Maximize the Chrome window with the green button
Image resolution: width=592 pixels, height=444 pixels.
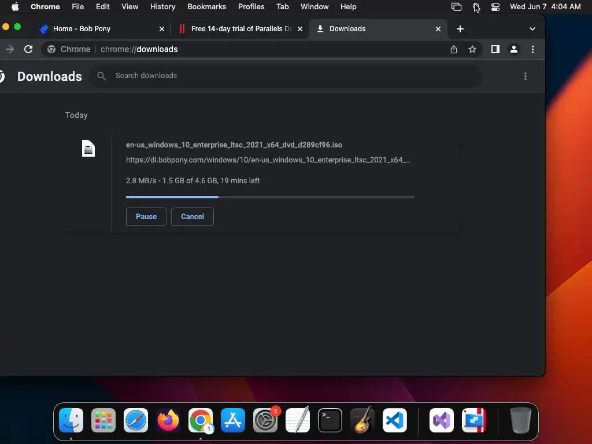[17, 27]
